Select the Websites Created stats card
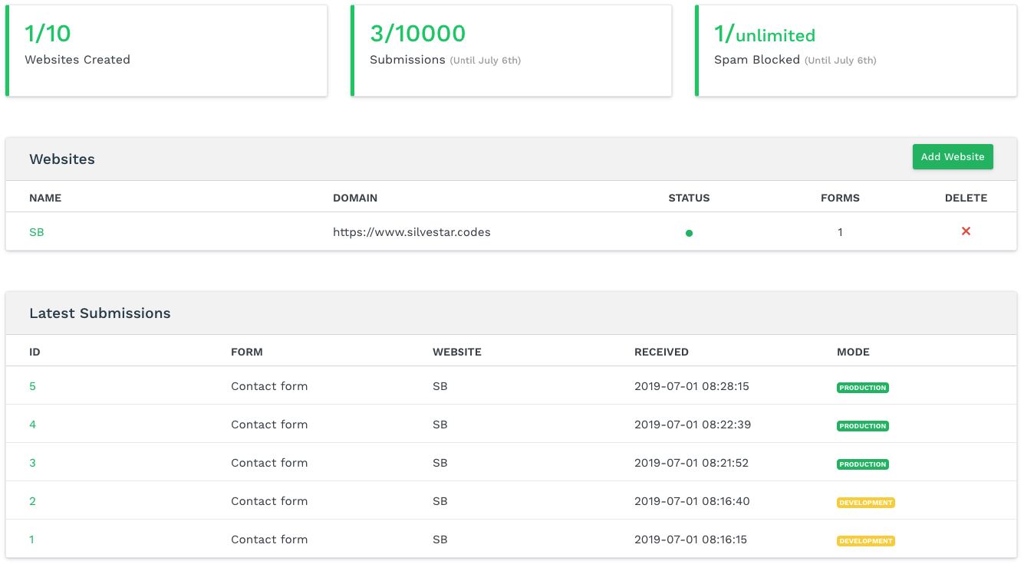This screenshot has width=1024, height=564. tap(166, 51)
